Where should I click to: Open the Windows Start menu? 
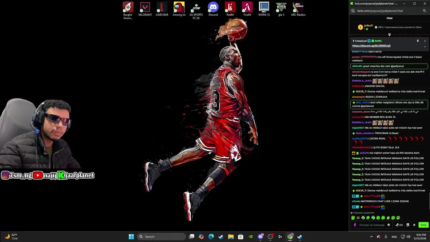pos(131,237)
